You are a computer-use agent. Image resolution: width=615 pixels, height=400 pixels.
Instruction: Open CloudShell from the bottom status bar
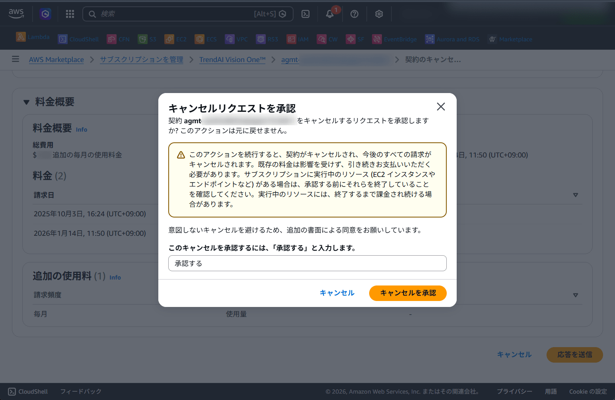click(27, 391)
